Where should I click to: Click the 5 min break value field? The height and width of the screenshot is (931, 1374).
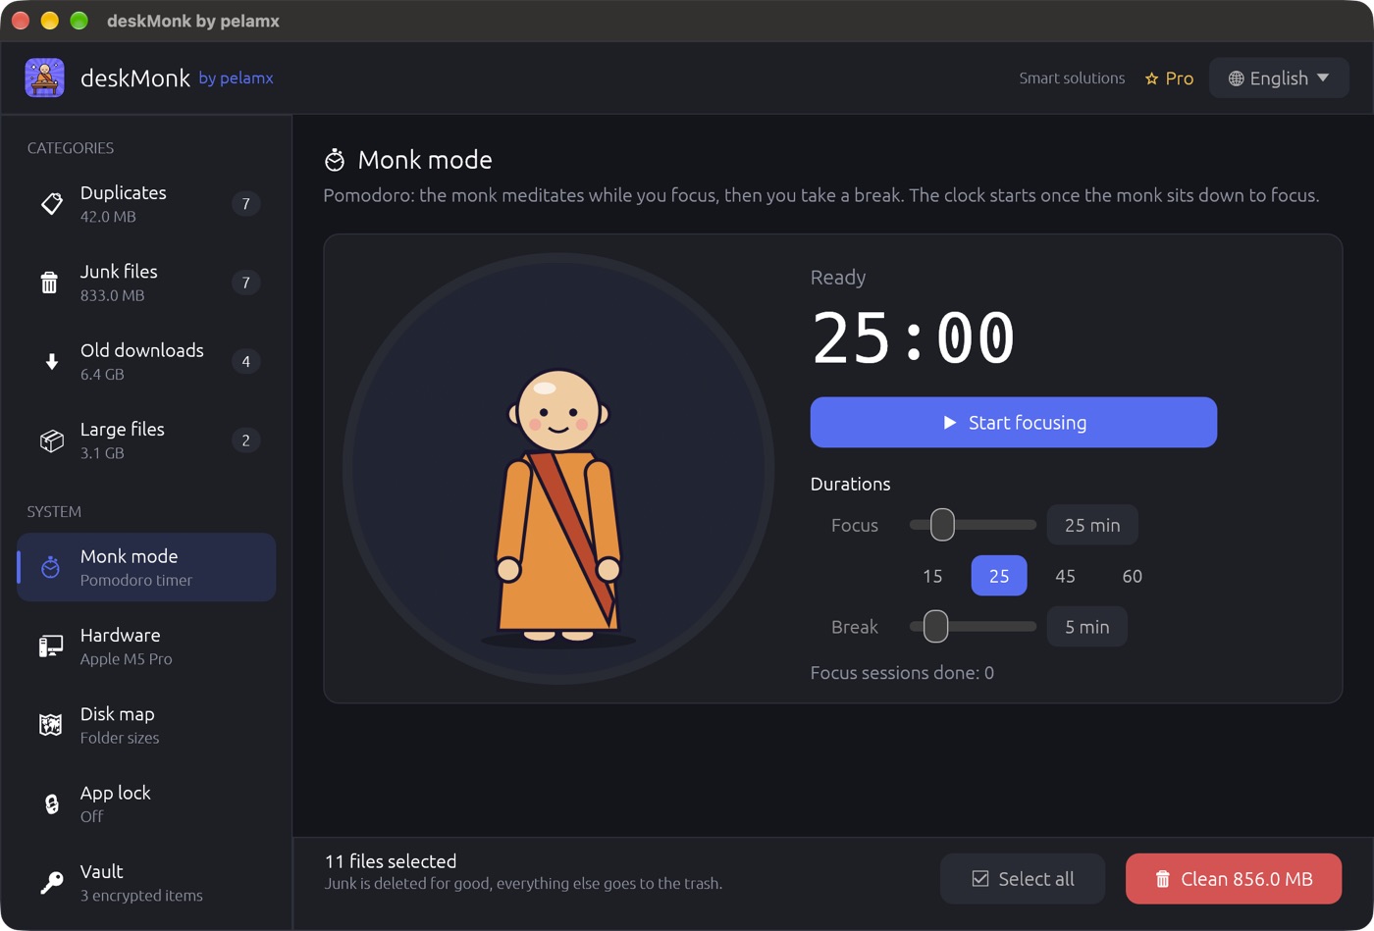(1087, 627)
